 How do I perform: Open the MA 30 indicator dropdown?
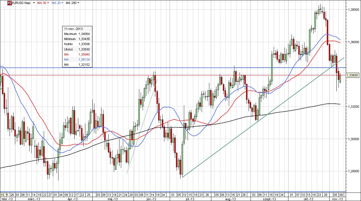tap(48, 3)
